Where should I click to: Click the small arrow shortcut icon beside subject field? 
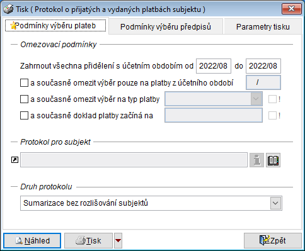pos(14,160)
